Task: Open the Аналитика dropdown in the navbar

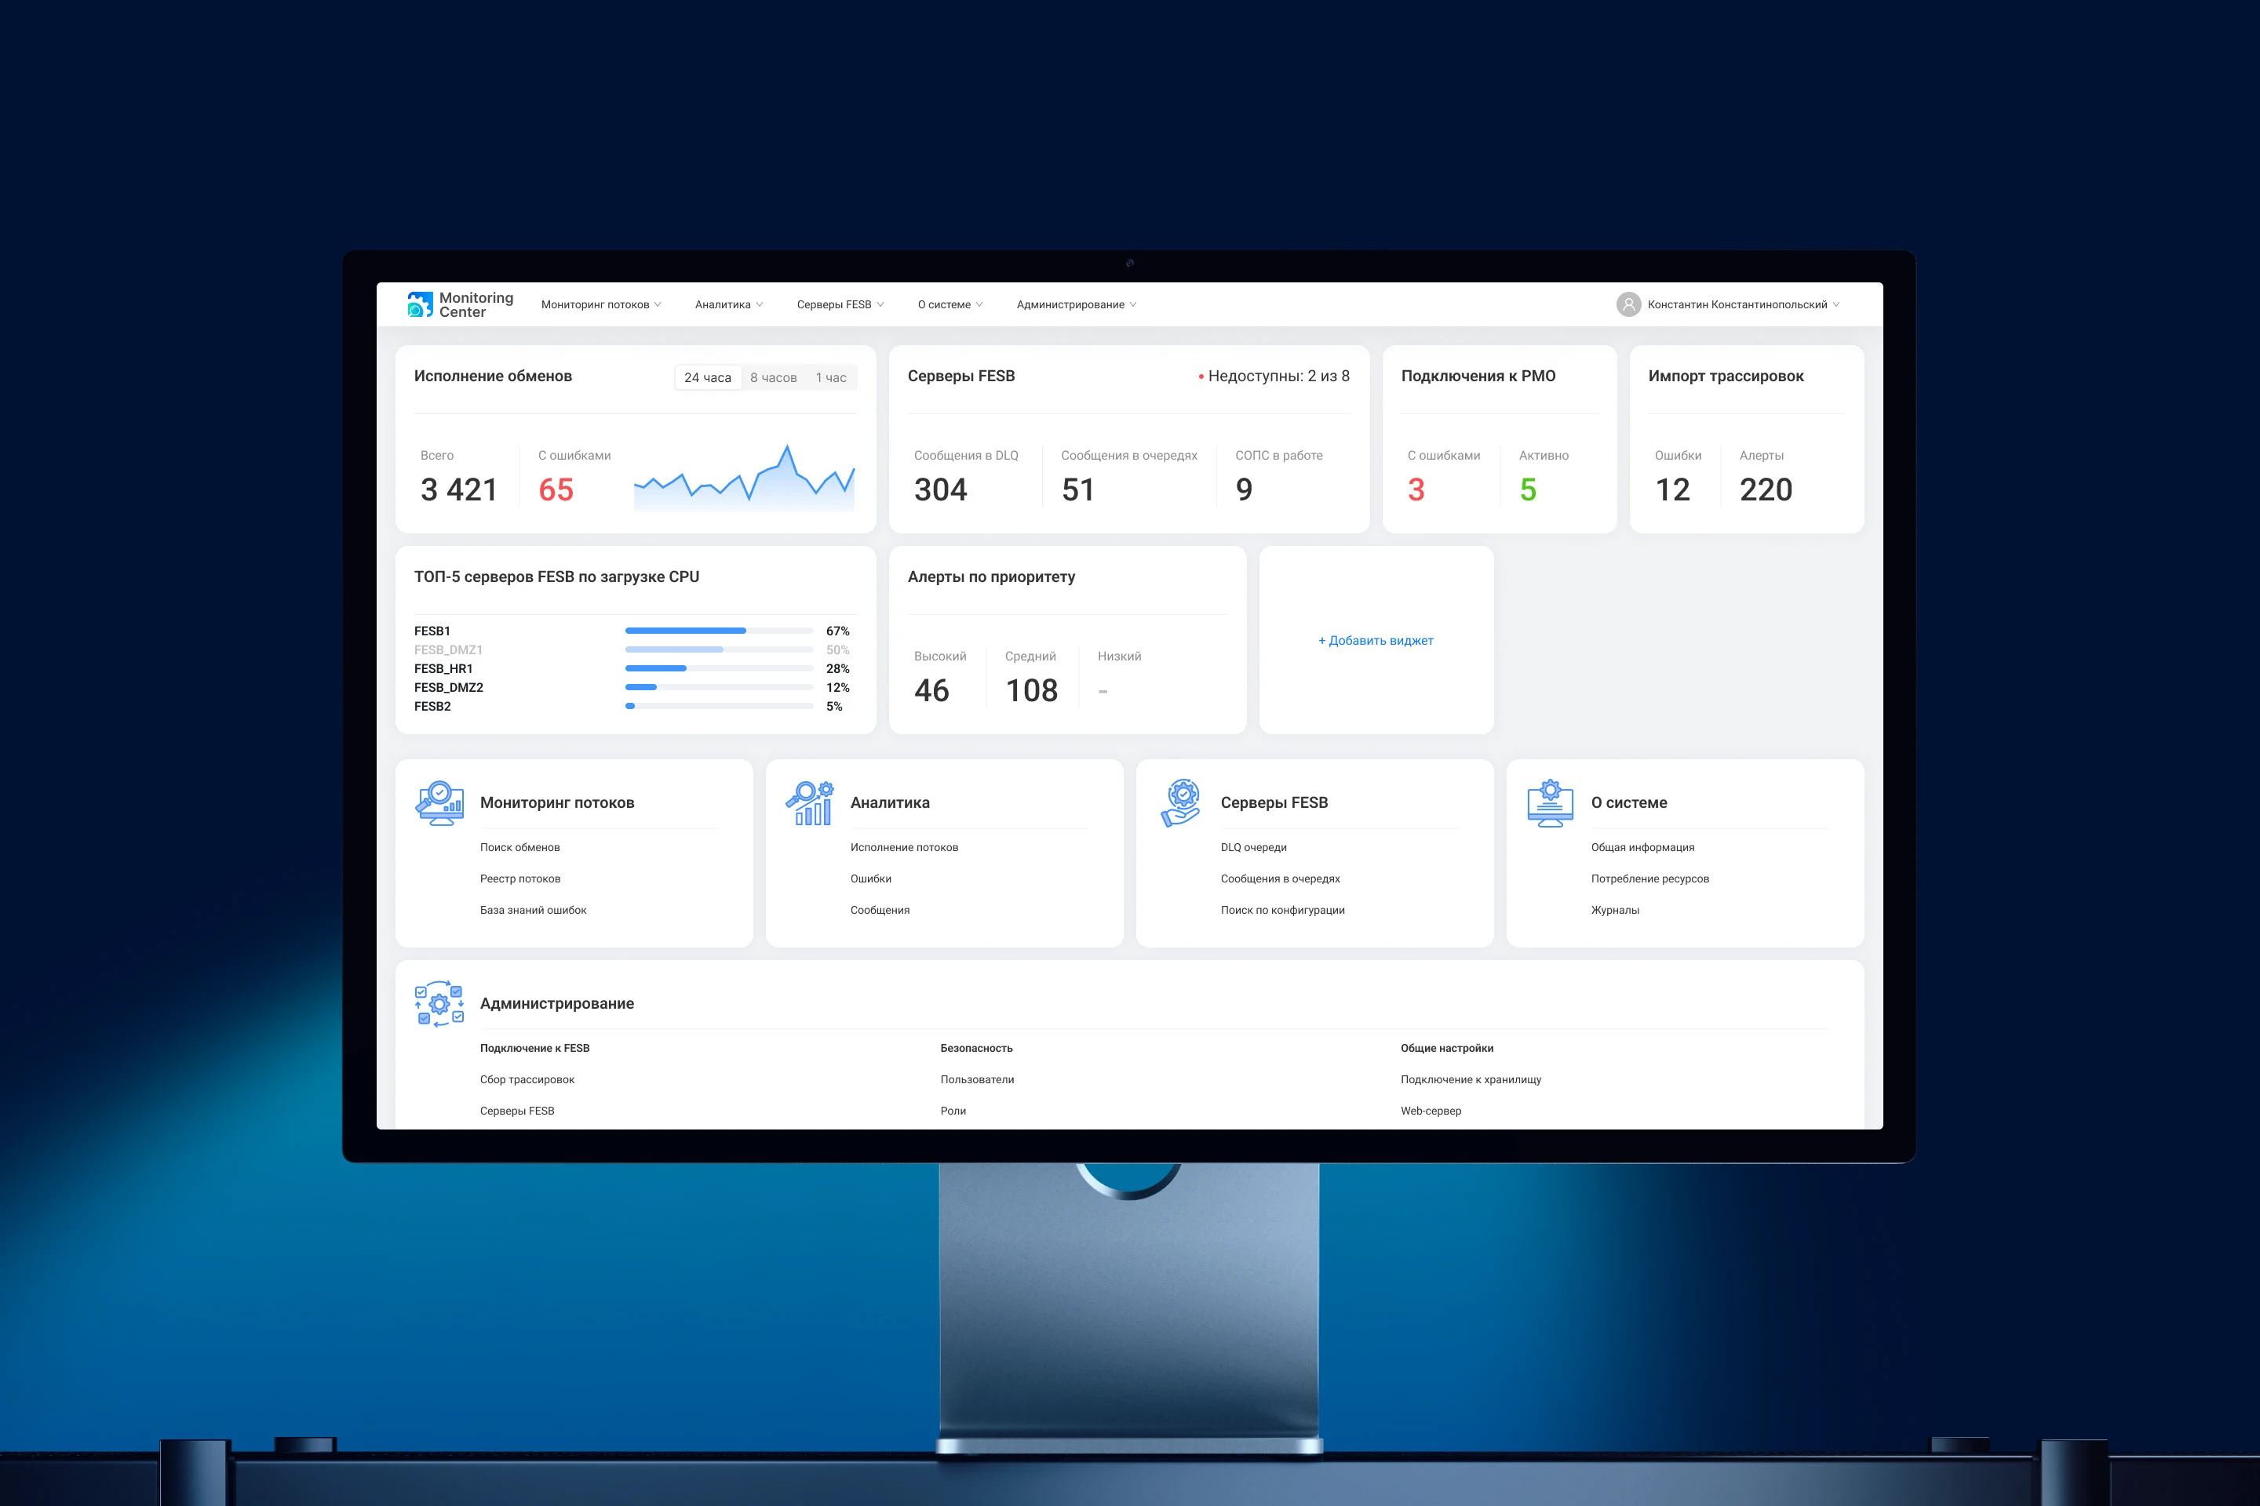Action: (728, 304)
